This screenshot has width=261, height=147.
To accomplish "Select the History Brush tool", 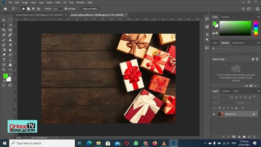I will pos(4,45).
